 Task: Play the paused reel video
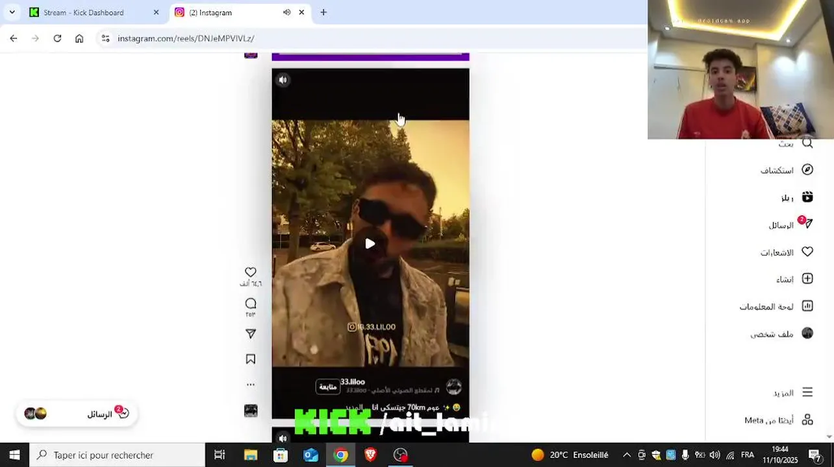tap(370, 244)
